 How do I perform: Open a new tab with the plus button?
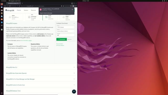(22, 3)
